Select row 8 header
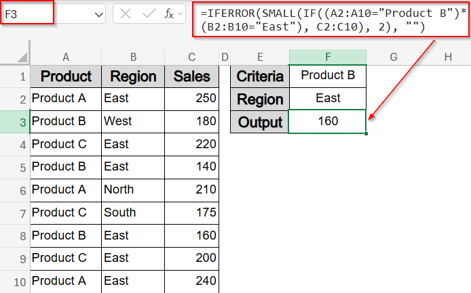 (x=15, y=236)
